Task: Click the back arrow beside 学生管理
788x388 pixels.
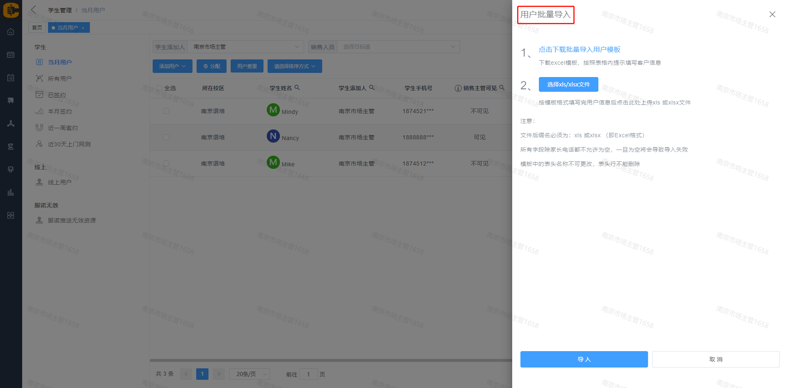Action: 34,10
